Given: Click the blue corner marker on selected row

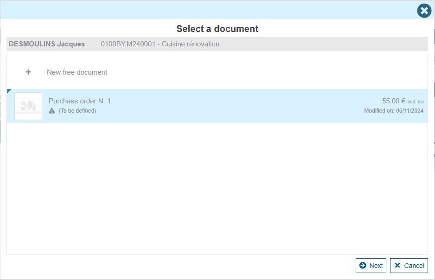Looking at the screenshot, I should (9, 91).
